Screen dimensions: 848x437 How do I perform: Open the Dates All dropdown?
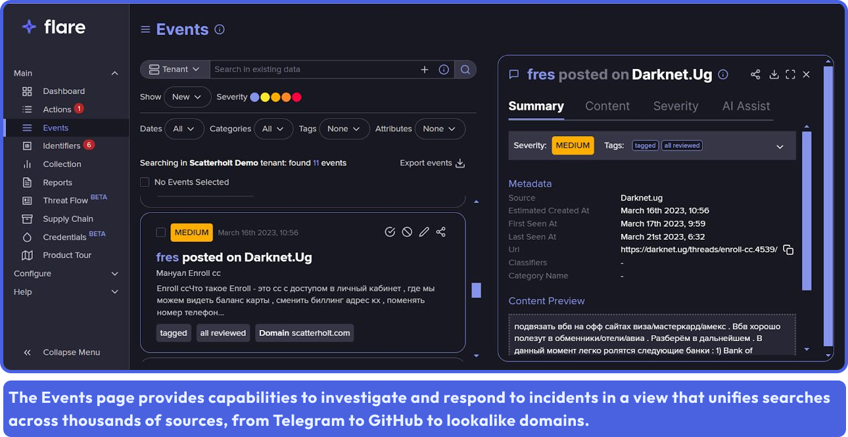(184, 129)
